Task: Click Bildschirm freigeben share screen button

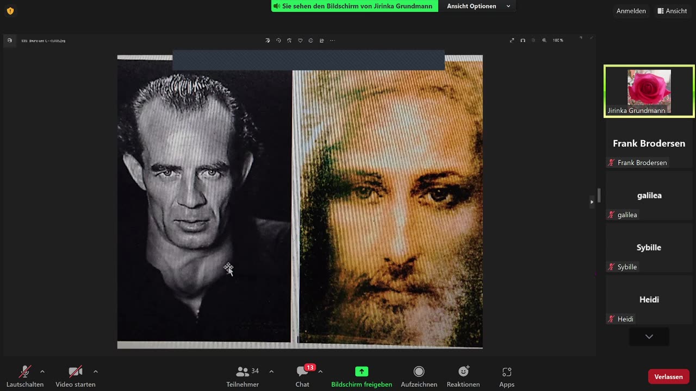Action: (362, 376)
